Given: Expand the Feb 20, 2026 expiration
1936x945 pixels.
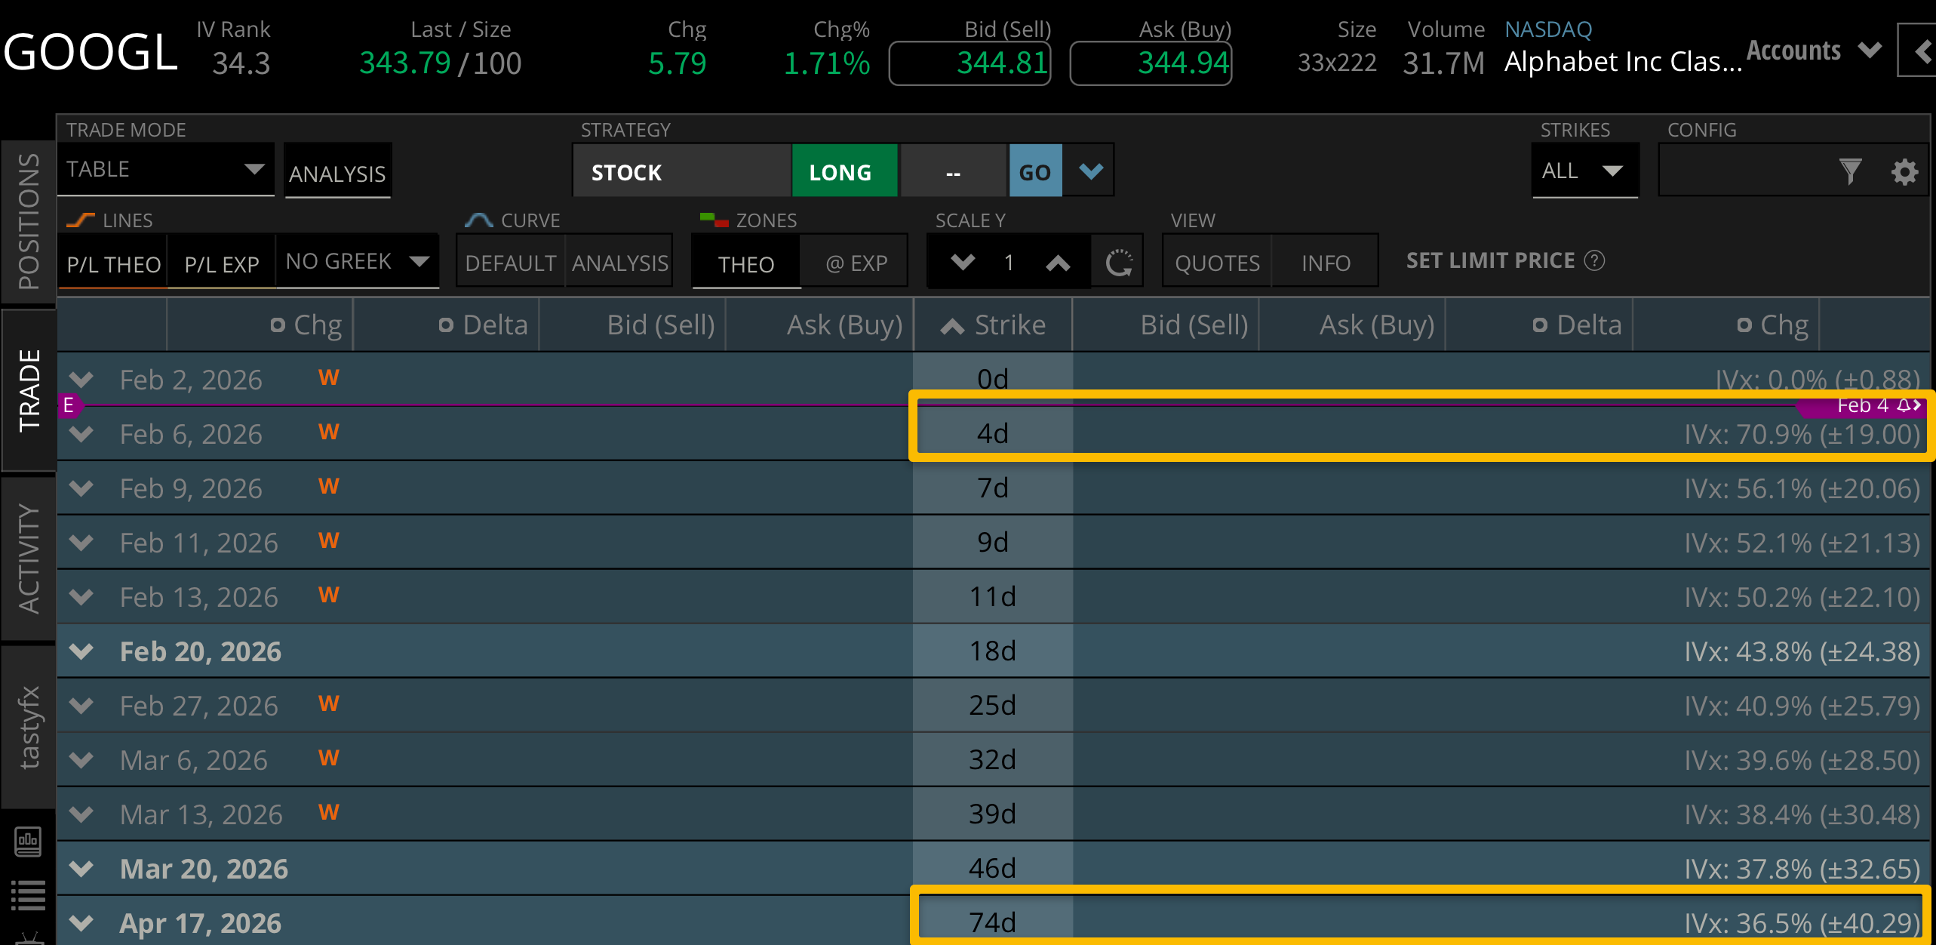Looking at the screenshot, I should [x=81, y=651].
